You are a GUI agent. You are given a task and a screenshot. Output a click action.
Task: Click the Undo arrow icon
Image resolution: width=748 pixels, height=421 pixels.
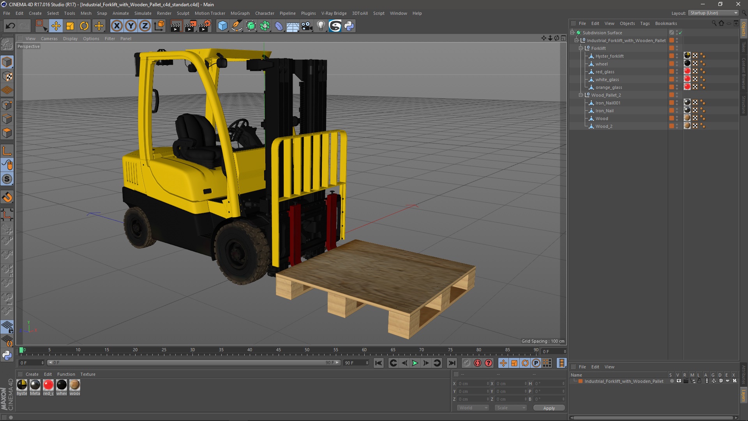point(10,26)
